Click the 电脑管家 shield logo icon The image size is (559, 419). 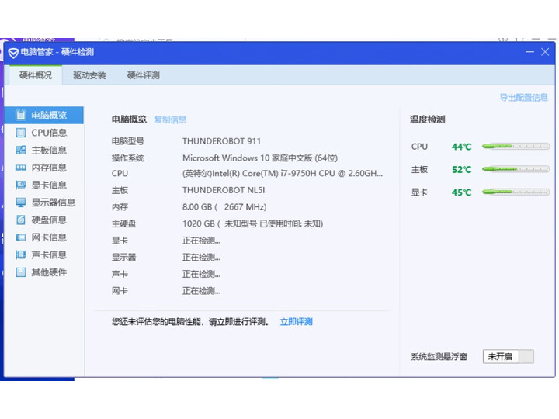[13, 53]
